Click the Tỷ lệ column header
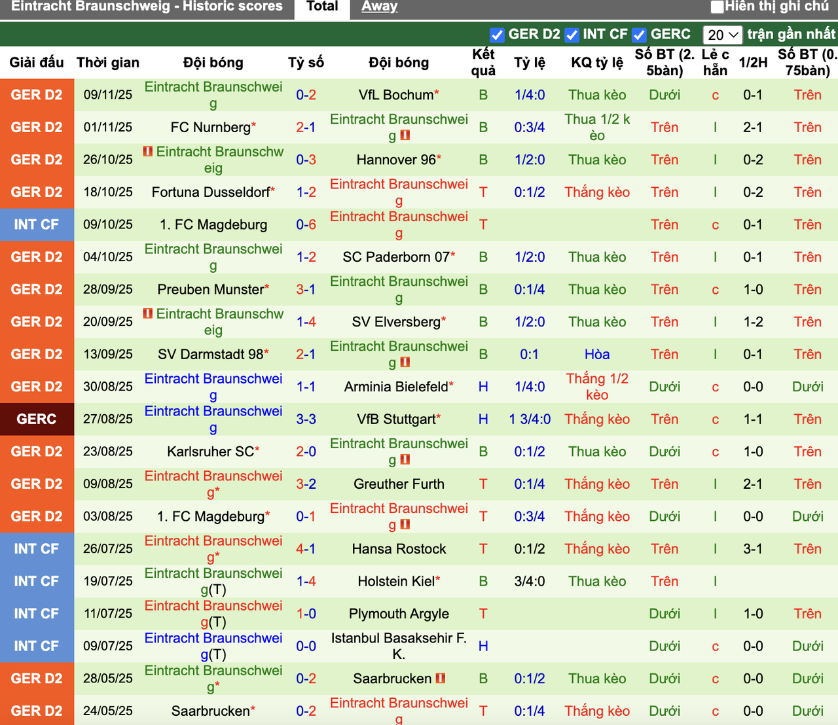Viewport: 838px width, 725px height. tap(530, 63)
